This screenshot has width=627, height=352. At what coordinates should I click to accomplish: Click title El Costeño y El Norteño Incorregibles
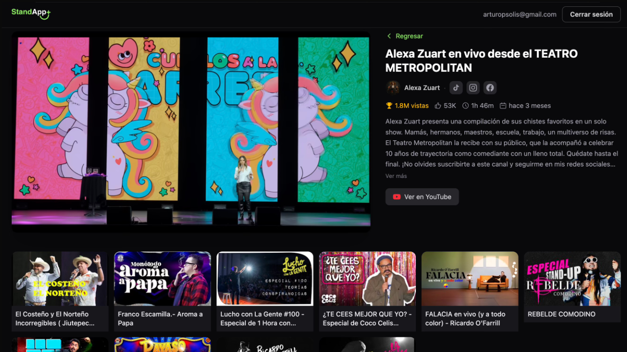pyautogui.click(x=55, y=319)
